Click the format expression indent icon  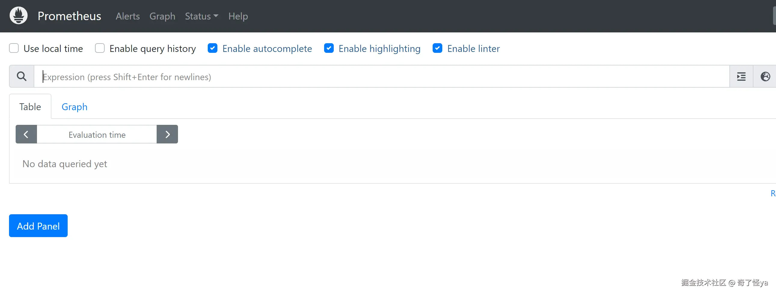click(x=741, y=77)
